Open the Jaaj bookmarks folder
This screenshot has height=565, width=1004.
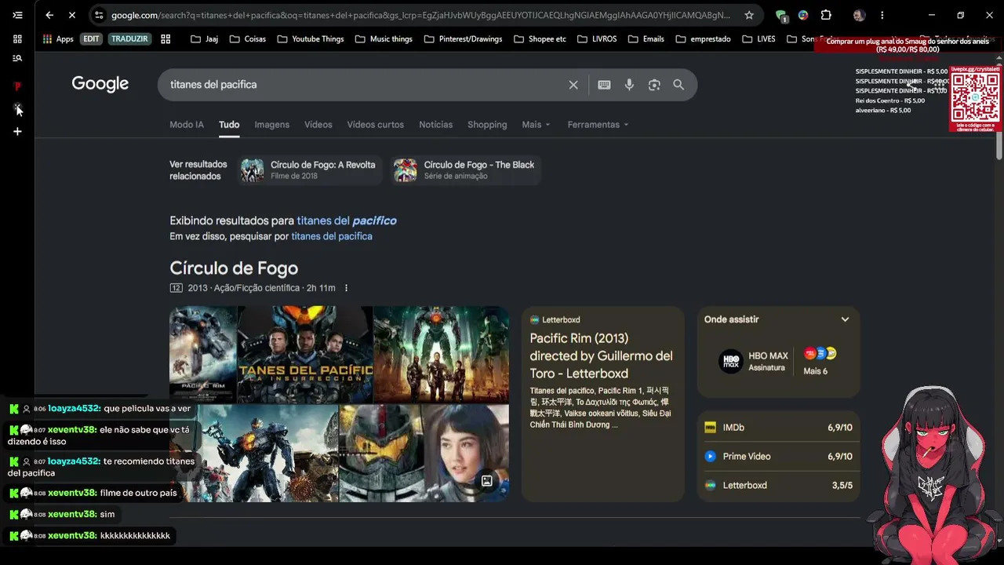(x=204, y=38)
